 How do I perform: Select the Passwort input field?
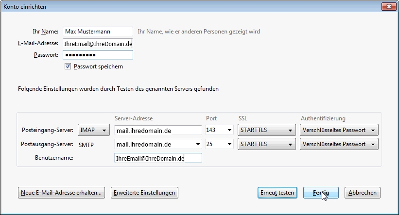[x=98, y=55]
